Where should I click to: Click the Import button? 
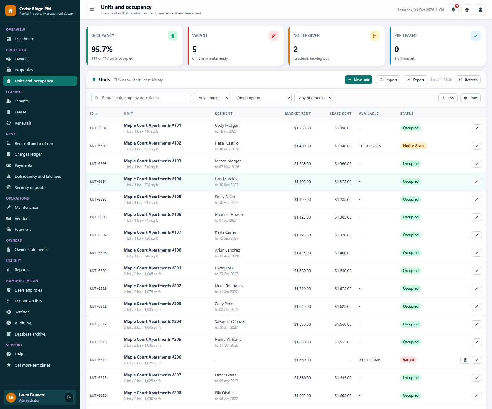[388, 80]
